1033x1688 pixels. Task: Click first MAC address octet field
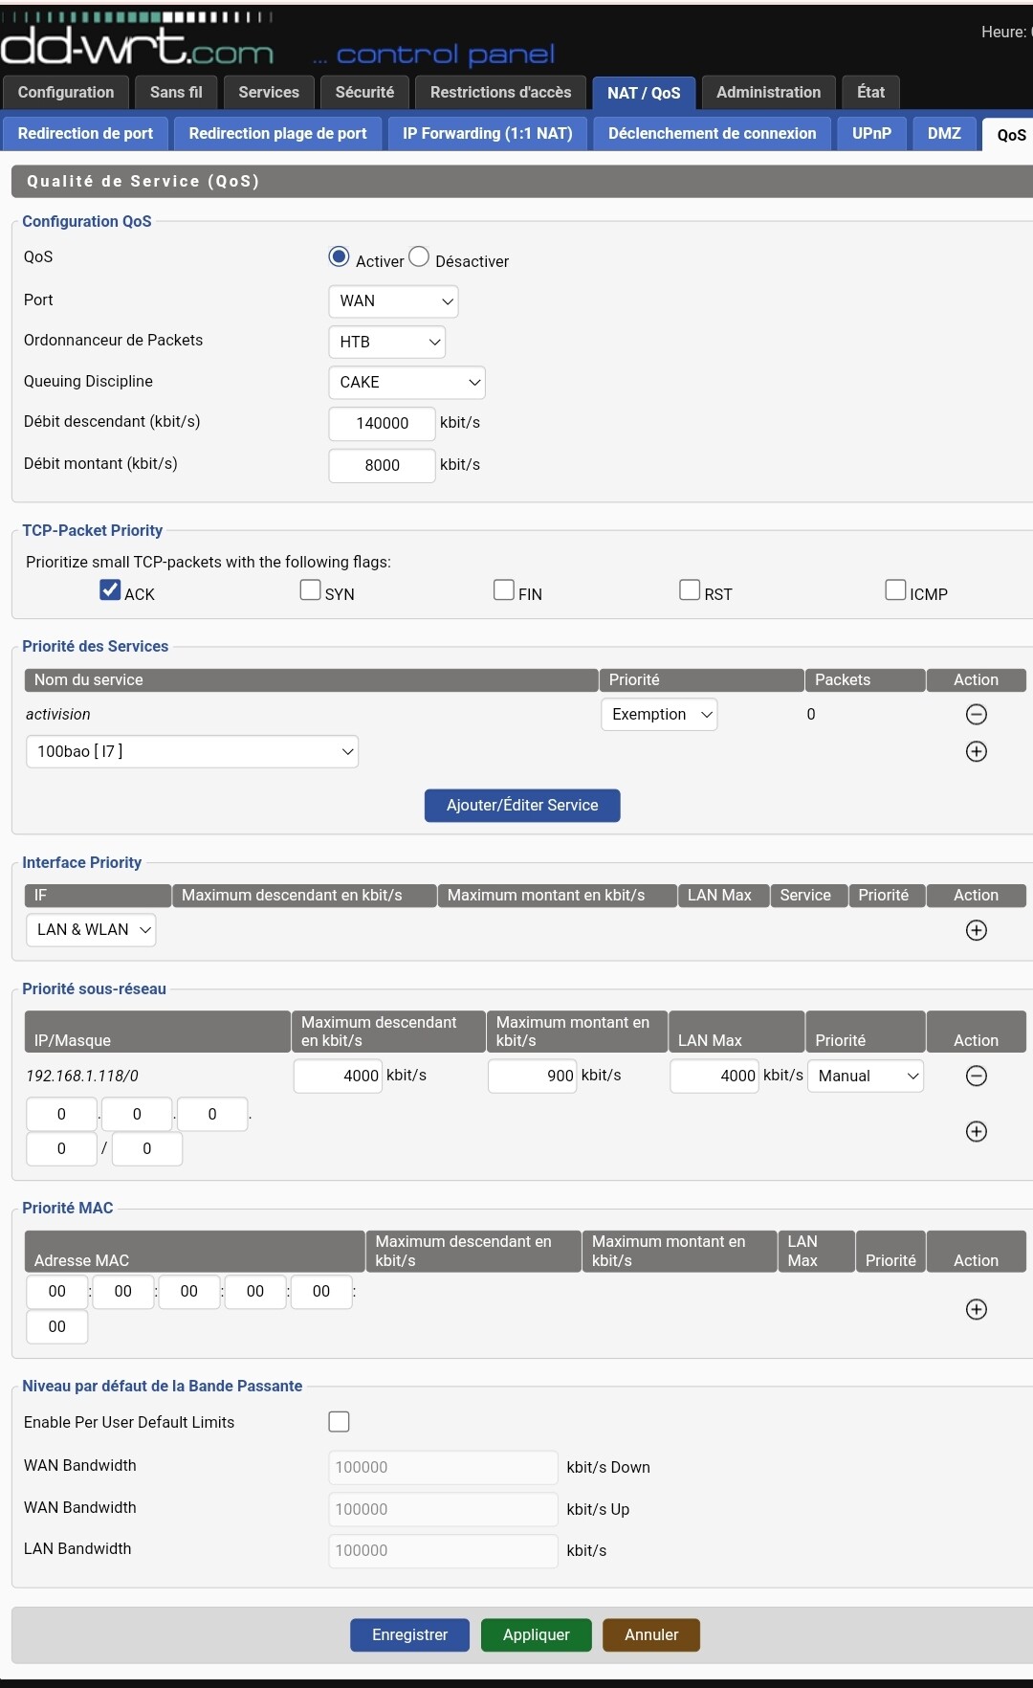(57, 1292)
